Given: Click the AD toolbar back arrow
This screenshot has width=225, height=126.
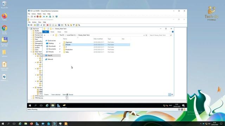Looking at the screenshot, I should click(x=28, y=25).
